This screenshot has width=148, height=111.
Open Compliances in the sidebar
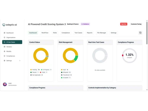[x=12, y=56]
